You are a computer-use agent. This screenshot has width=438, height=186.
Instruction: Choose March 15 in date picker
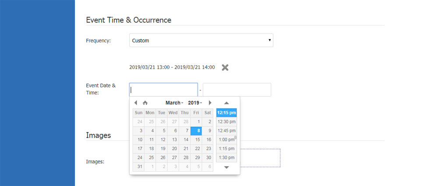pos(198,140)
